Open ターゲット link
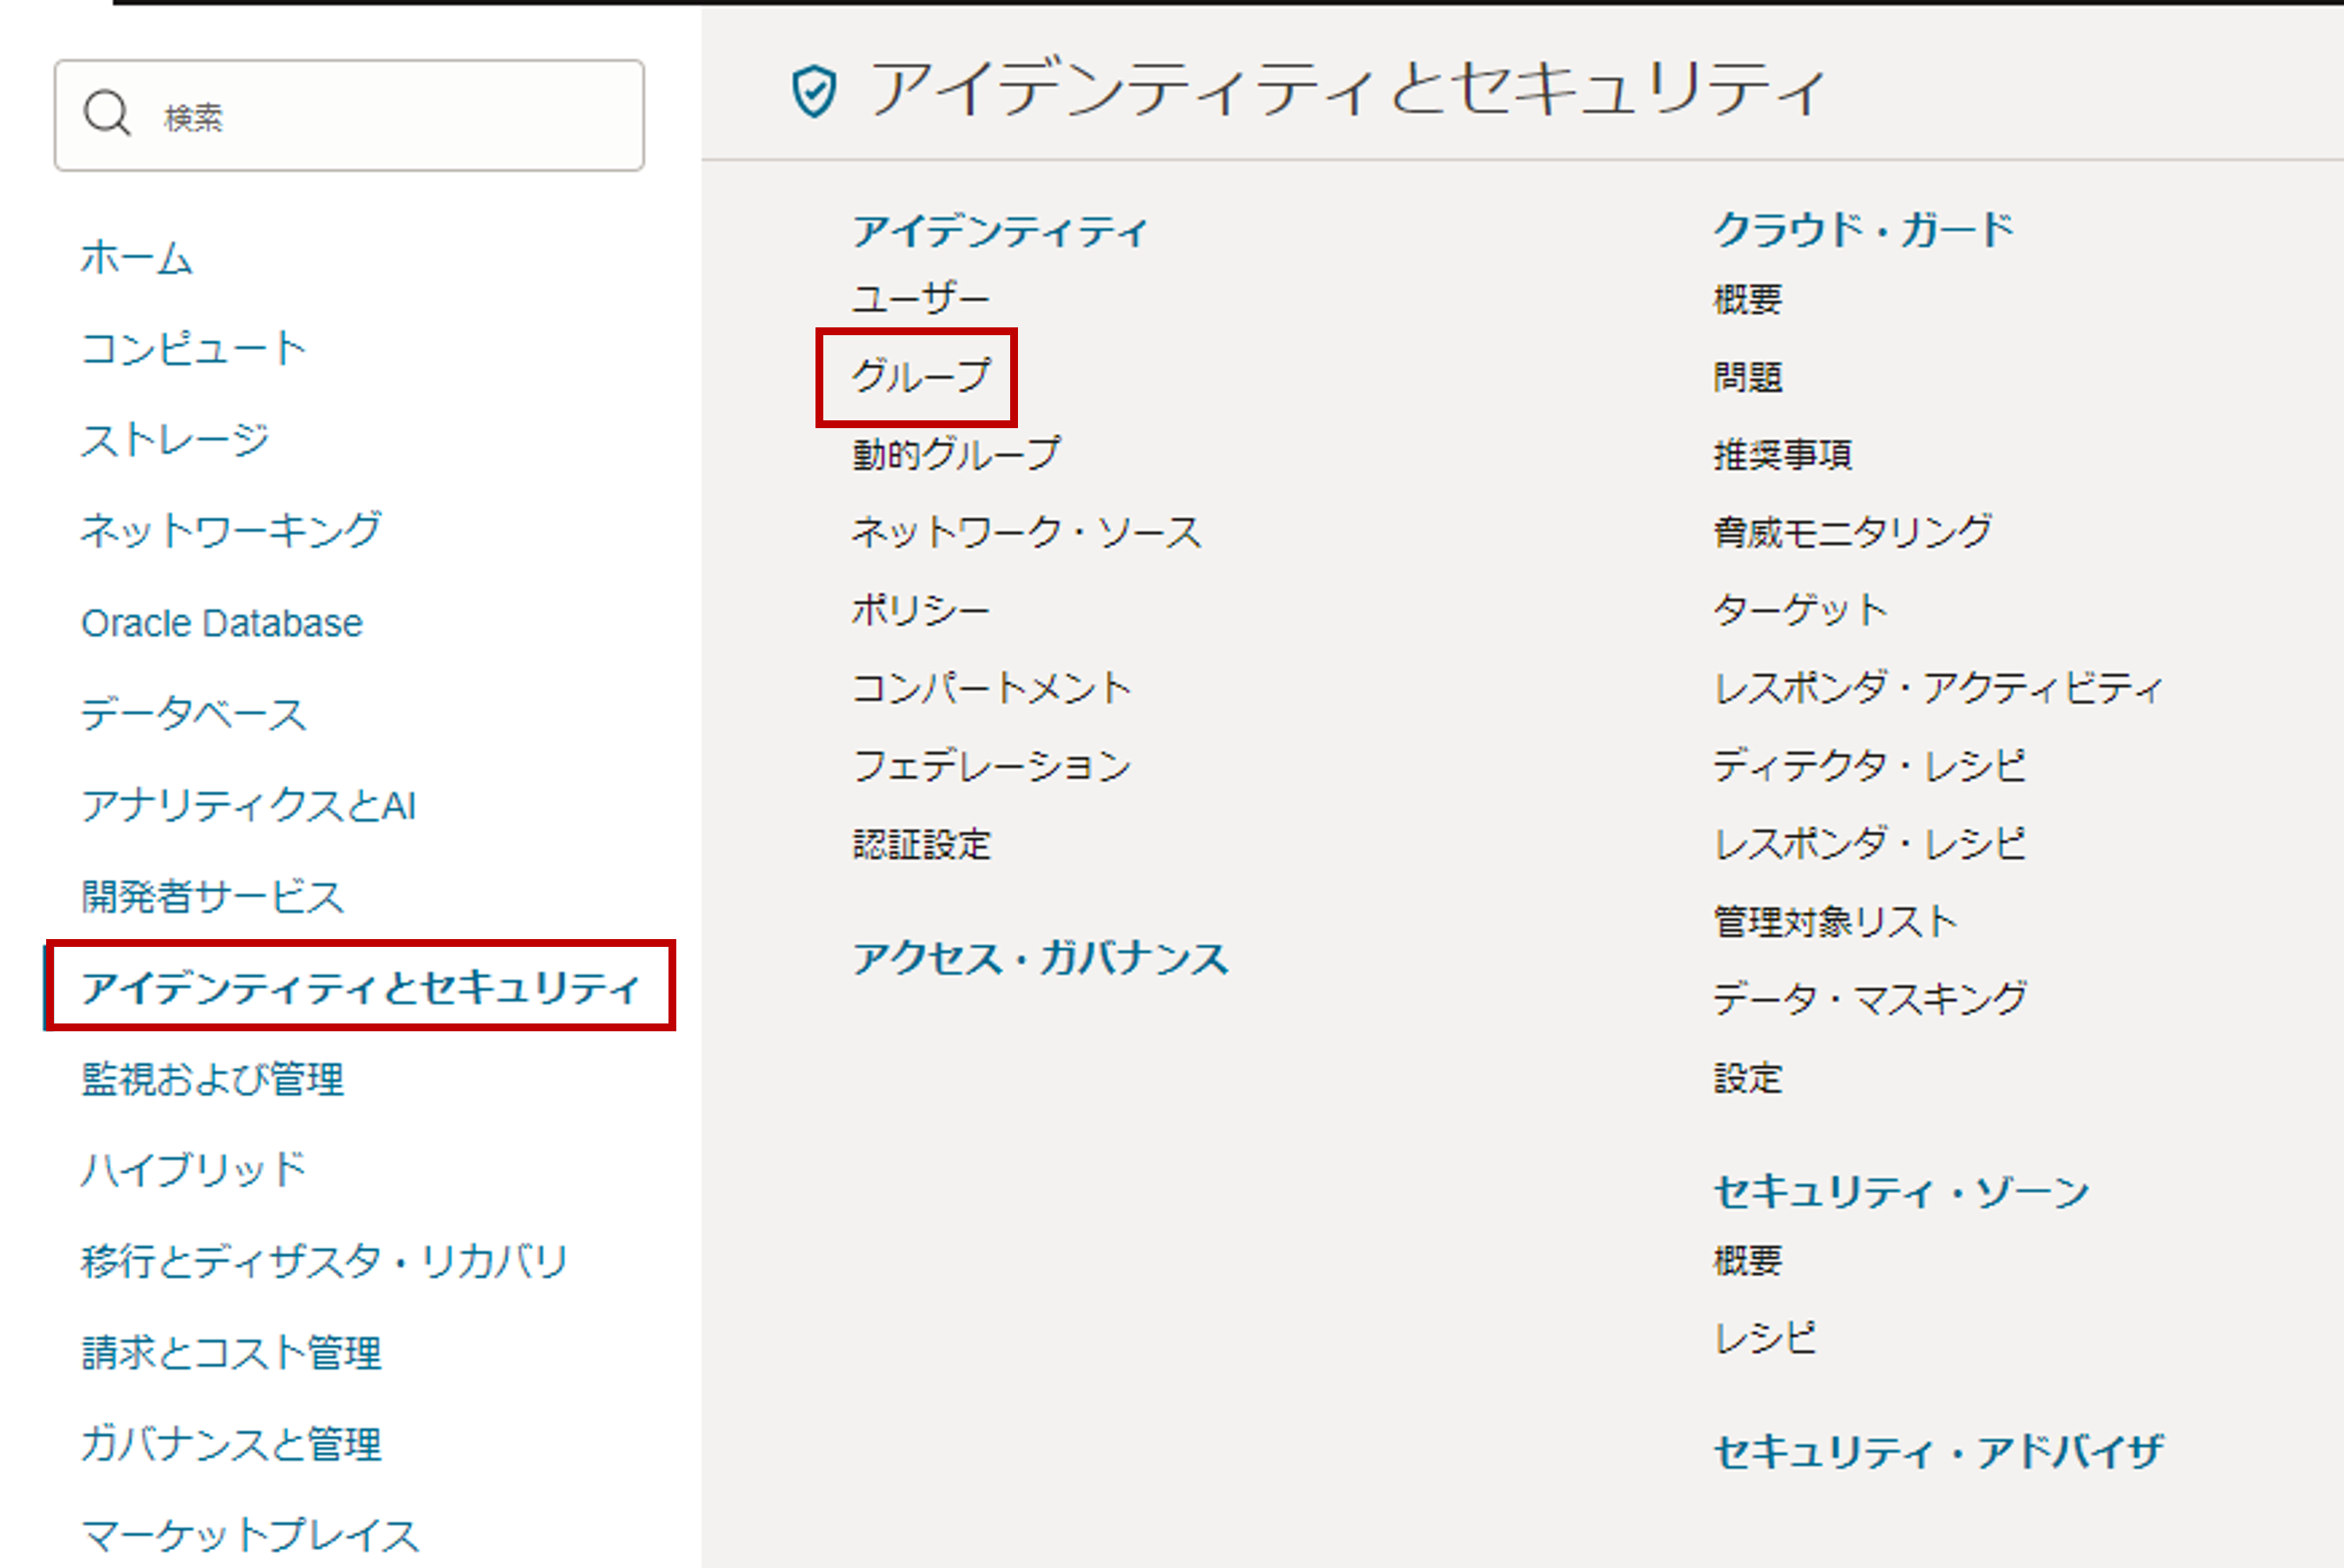The height and width of the screenshot is (1568, 2344). point(1801,610)
